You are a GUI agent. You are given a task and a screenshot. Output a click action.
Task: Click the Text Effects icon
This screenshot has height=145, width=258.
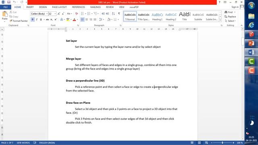62,20
